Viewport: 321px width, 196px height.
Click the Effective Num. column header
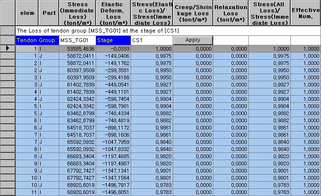click(306, 13)
